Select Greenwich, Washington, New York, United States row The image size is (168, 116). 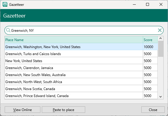pyautogui.click(x=81, y=47)
